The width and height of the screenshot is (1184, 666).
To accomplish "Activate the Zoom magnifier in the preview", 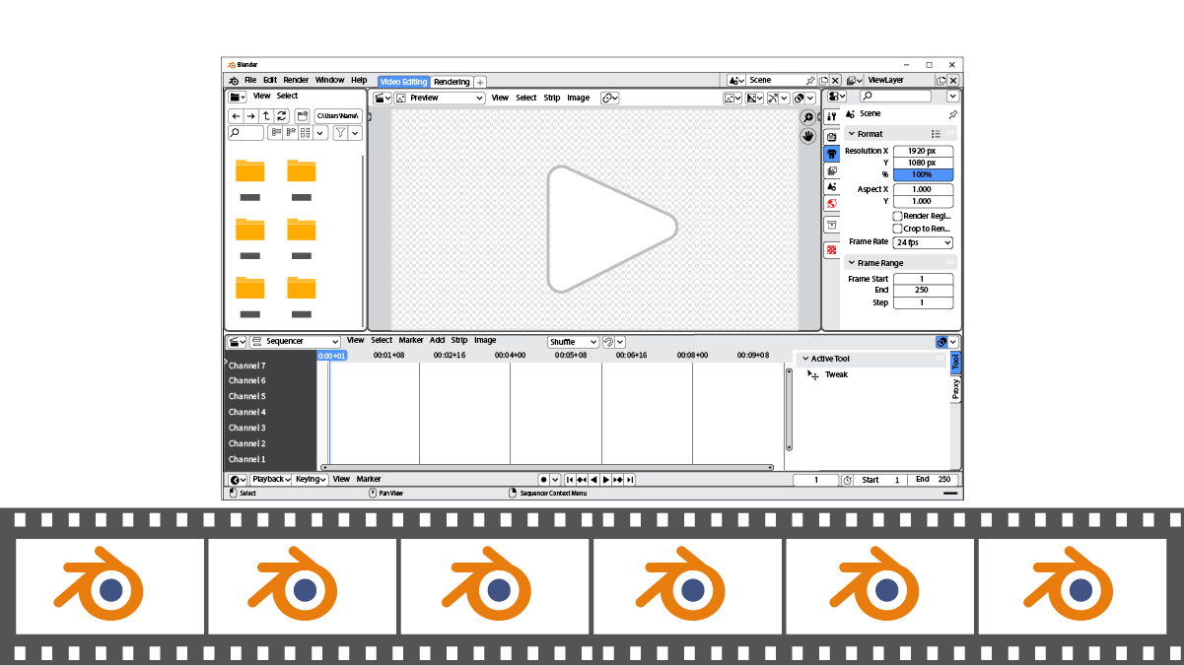I will point(807,115).
